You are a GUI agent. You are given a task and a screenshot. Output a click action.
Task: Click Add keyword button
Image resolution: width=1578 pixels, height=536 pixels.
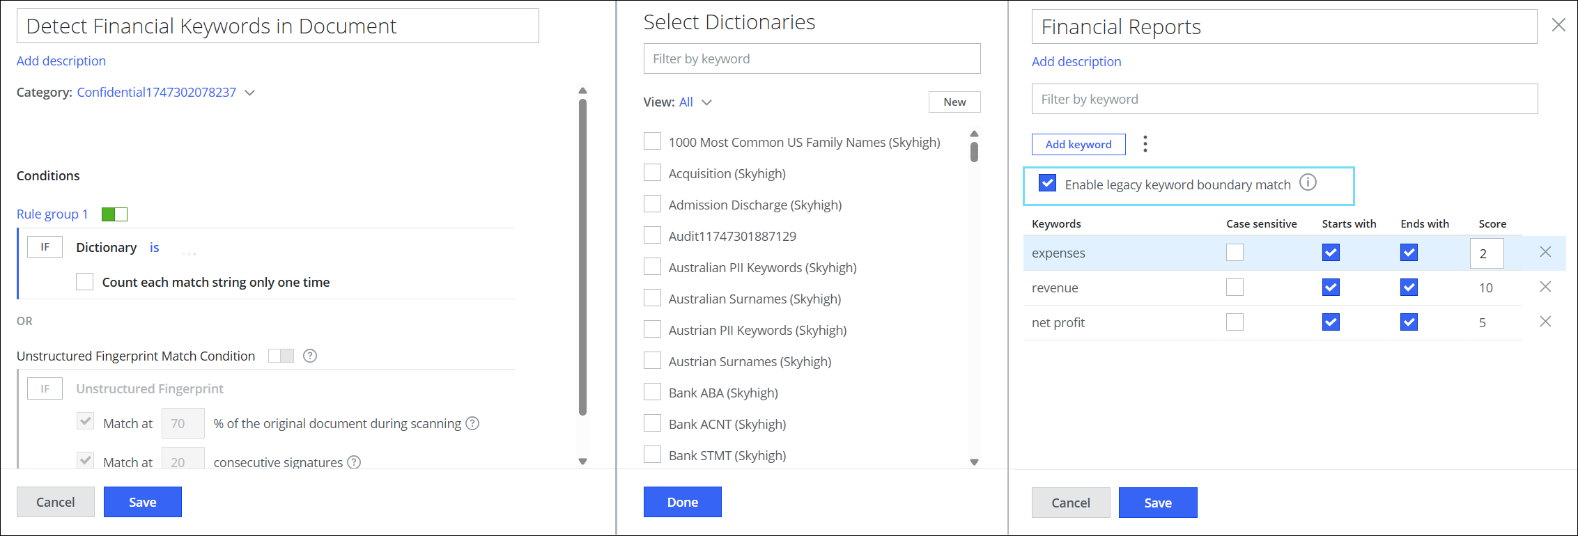(1078, 144)
